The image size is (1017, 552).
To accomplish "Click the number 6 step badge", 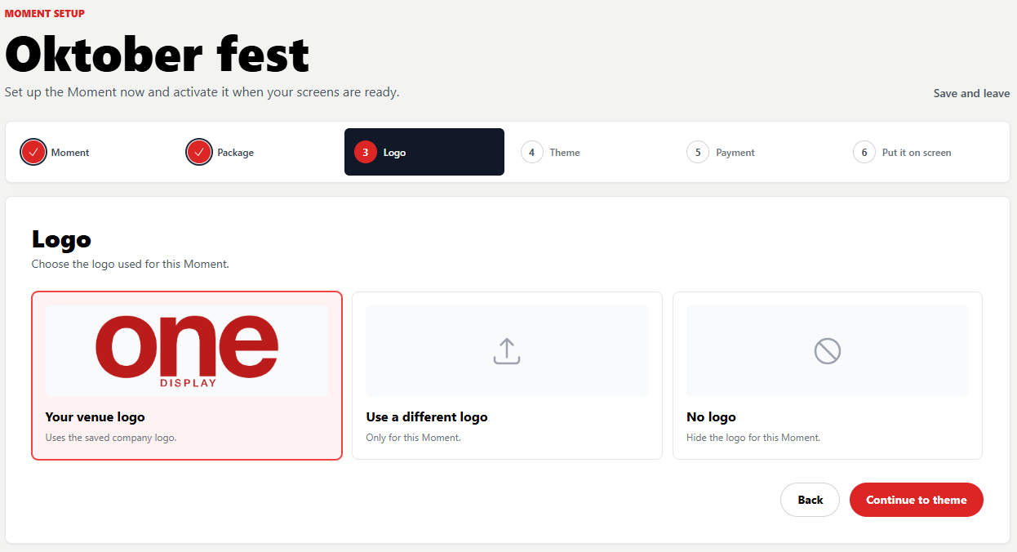I will [864, 153].
